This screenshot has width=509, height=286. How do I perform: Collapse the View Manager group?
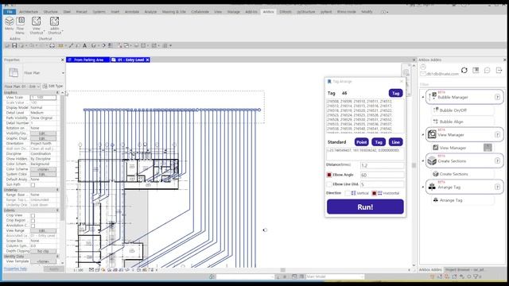[423, 135]
